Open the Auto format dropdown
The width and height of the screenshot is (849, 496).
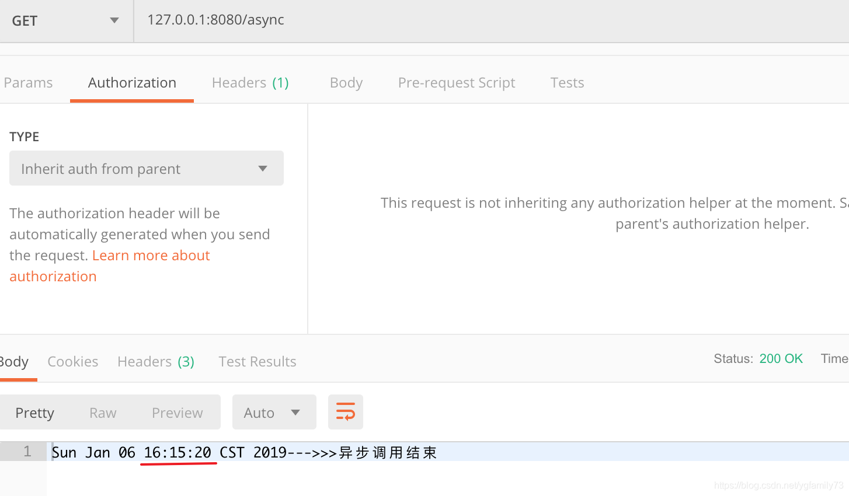tap(274, 412)
